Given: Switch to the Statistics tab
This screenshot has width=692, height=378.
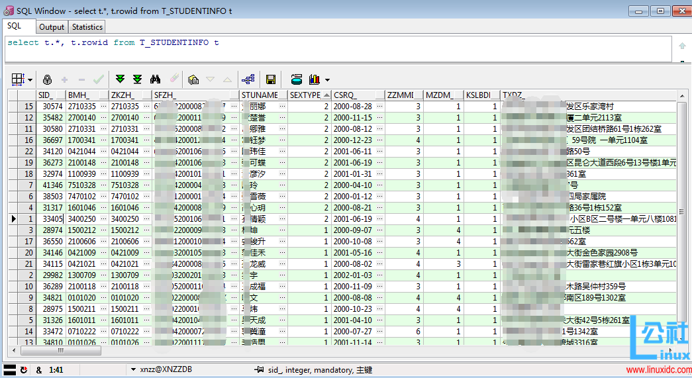Looking at the screenshot, I should (87, 27).
